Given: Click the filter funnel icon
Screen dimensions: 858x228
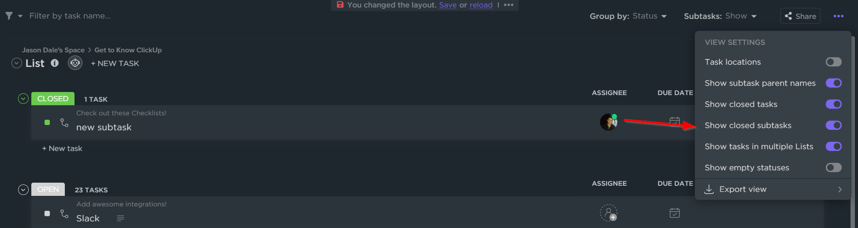Looking at the screenshot, I should [9, 16].
